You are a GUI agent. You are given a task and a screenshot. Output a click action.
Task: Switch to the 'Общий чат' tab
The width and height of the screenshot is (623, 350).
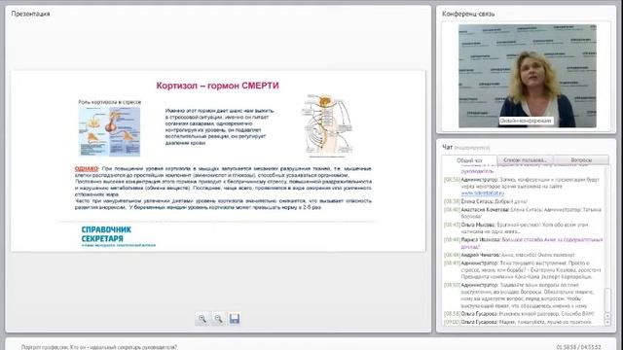(469, 160)
